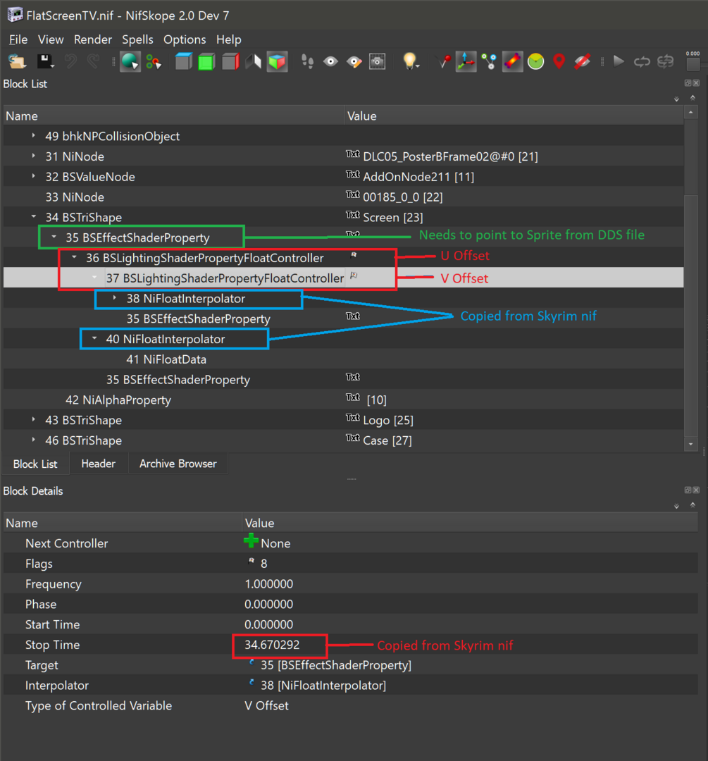Collapse the 36 BSLightingShaderPropertyFloatController node
The image size is (708, 761).
[x=74, y=257]
